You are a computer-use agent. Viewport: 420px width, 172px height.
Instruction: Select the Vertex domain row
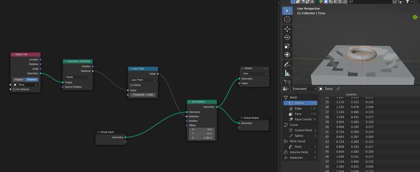coord(300,103)
